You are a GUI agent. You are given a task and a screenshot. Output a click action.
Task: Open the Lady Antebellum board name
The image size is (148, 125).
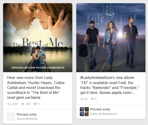[103, 114]
